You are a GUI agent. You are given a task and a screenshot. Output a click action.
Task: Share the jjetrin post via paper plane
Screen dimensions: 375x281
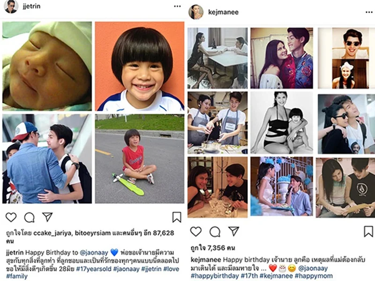tap(47, 217)
